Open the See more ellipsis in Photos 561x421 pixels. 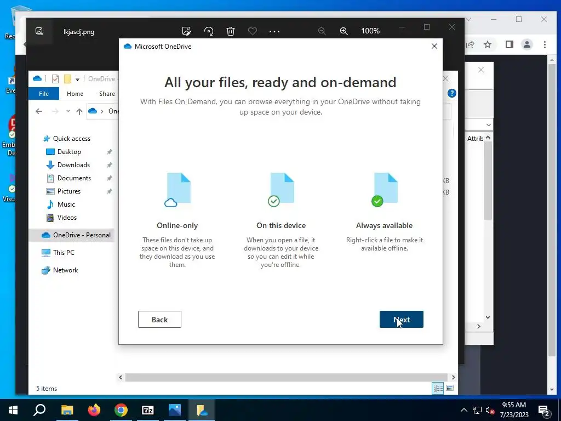point(274,31)
